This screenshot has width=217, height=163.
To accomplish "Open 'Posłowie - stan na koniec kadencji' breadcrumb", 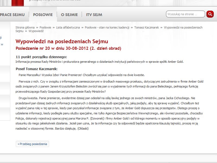I will [x=107, y=27].
